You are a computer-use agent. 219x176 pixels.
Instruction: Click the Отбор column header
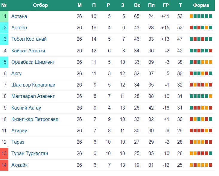click(x=40, y=5)
